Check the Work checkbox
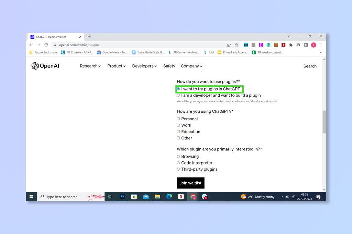 (x=178, y=125)
